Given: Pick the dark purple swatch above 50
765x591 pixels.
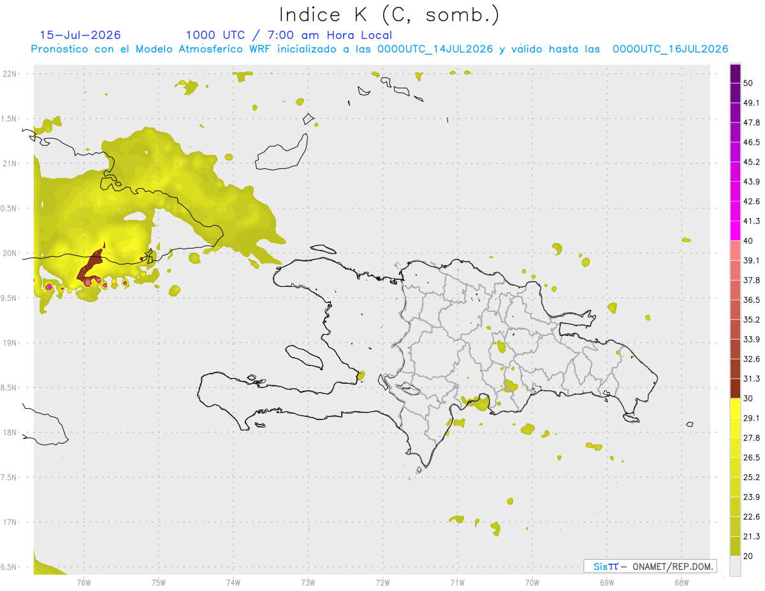Looking at the screenshot, I should click(x=735, y=73).
